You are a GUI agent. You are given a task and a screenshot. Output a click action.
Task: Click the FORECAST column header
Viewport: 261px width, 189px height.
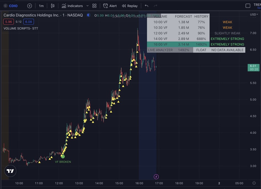183,17
